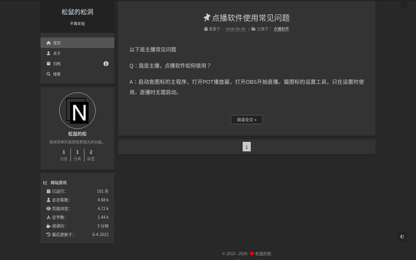Click the person icon beside 关于
416x260 pixels.
[48, 54]
